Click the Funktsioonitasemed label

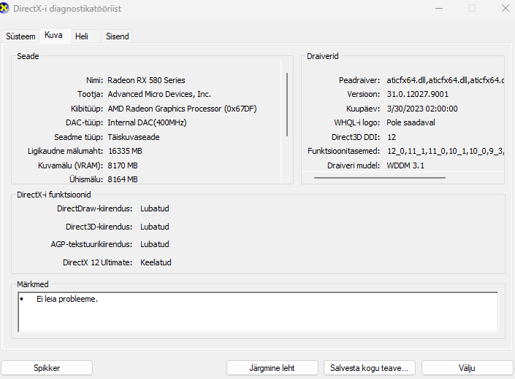pyautogui.click(x=343, y=151)
